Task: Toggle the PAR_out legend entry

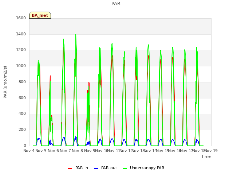Action: click(x=106, y=168)
